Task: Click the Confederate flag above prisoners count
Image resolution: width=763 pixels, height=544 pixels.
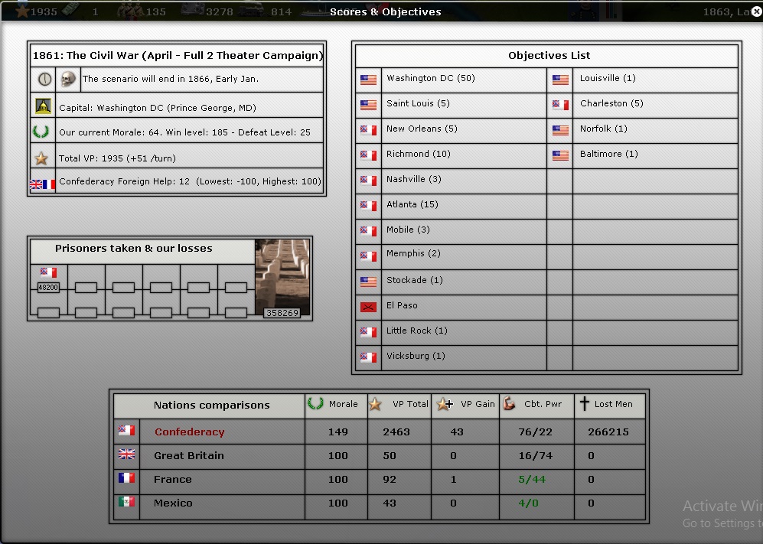Action: (48, 272)
